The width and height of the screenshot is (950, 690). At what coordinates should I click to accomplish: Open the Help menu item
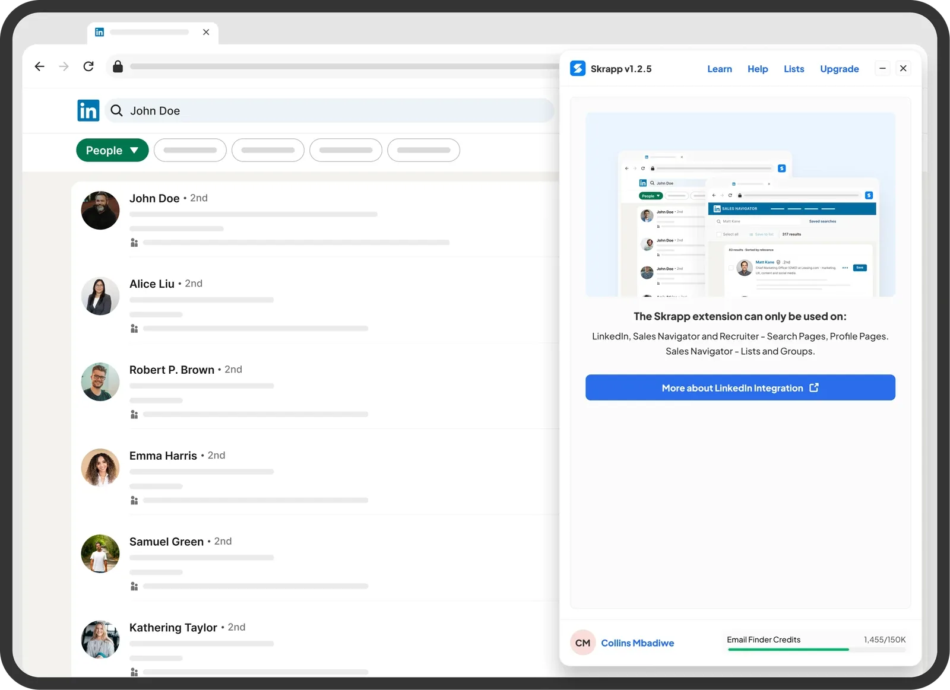coord(758,69)
